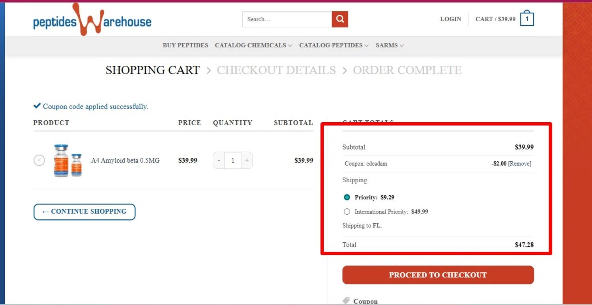The height and width of the screenshot is (305, 592).
Task: Click the coupon discount -$2.00
Action: pos(499,164)
